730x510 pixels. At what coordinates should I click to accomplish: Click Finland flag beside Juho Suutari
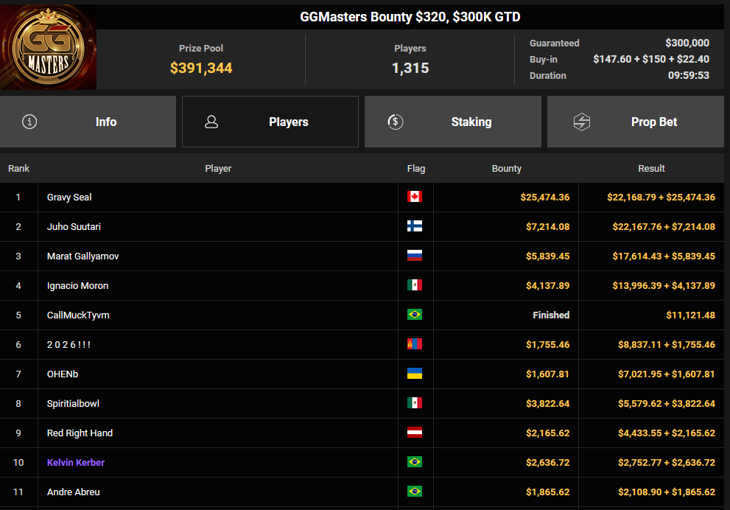coord(415,226)
